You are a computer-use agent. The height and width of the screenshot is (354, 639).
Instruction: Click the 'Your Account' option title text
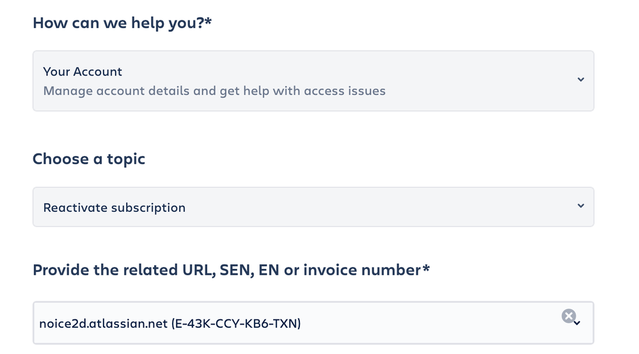tap(83, 72)
